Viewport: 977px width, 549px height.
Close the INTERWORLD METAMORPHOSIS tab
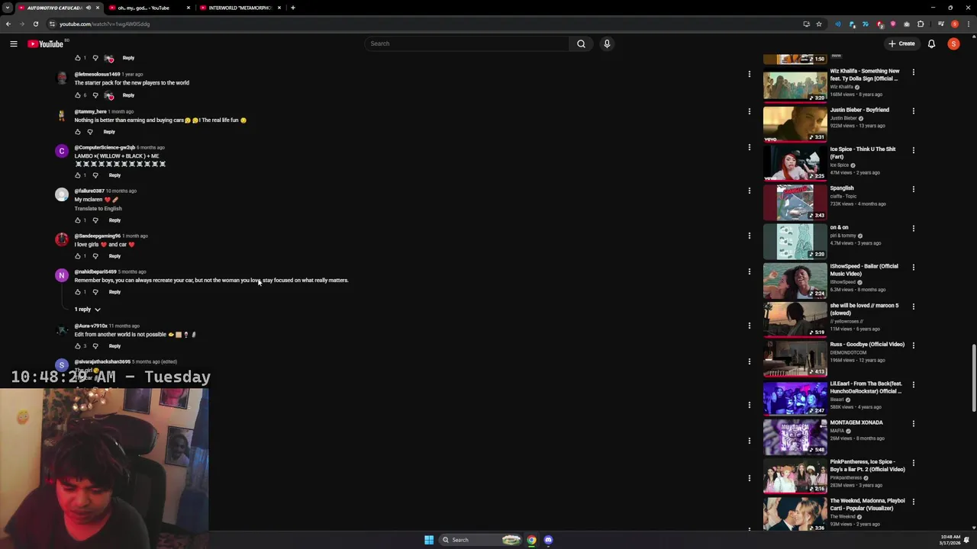click(279, 8)
